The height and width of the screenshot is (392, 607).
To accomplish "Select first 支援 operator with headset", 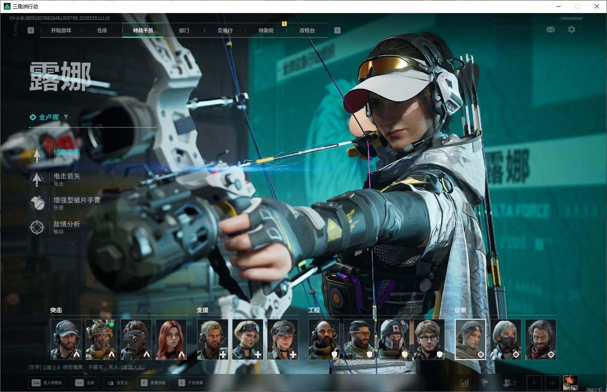I will 213,339.
